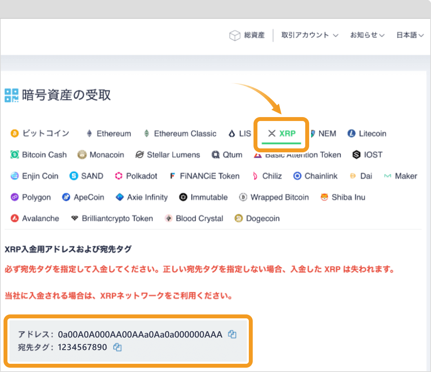Select Stellar Lumens from coin list

pyautogui.click(x=173, y=155)
